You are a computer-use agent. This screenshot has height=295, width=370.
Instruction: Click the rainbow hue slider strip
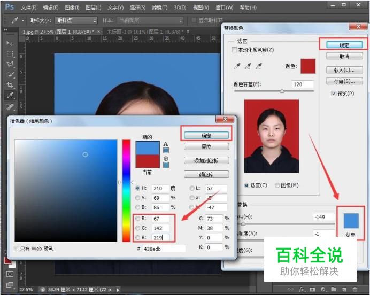(126, 191)
